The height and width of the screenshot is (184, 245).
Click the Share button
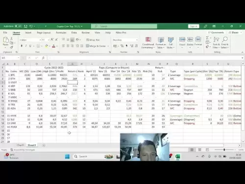pos(234,32)
